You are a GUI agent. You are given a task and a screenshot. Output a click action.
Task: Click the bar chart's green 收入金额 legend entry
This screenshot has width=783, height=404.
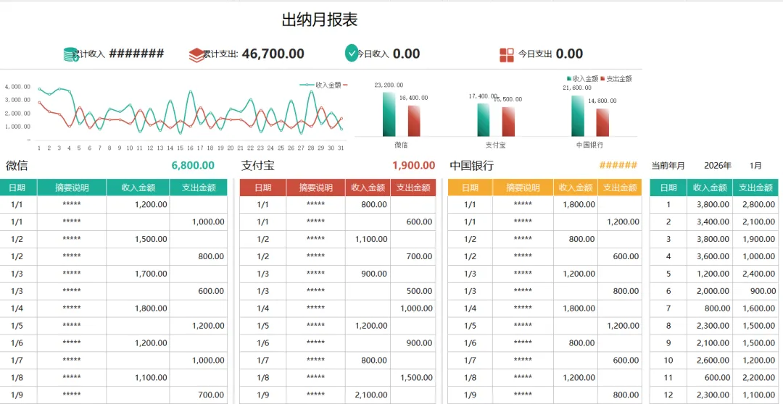(581, 78)
